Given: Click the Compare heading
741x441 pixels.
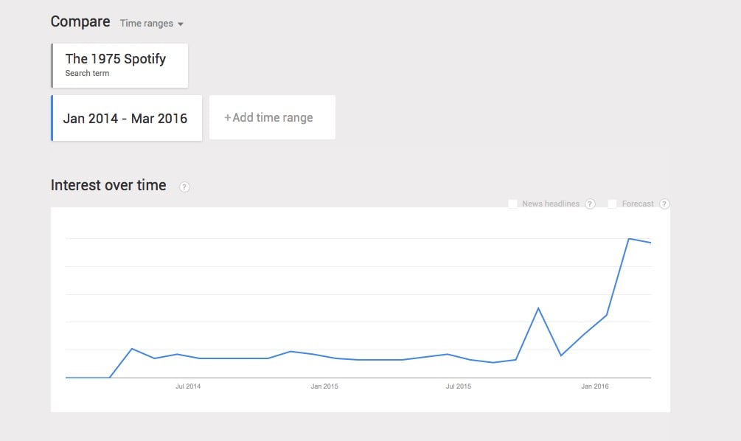Looking at the screenshot, I should coord(80,22).
